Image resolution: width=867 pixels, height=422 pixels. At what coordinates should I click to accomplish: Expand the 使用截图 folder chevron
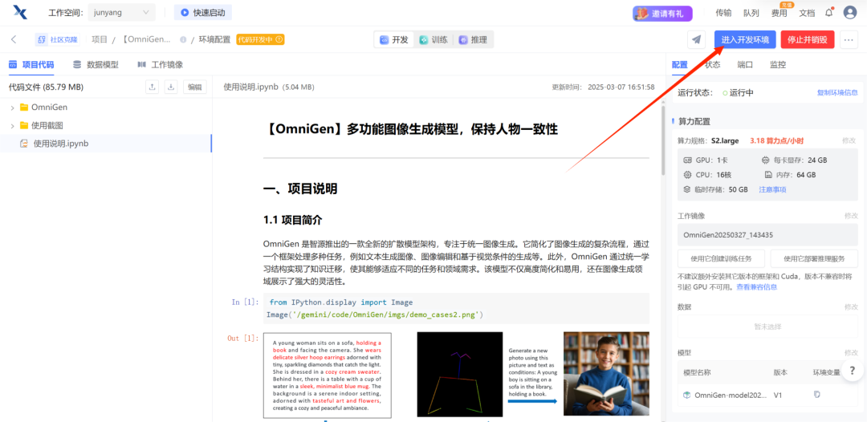point(12,125)
